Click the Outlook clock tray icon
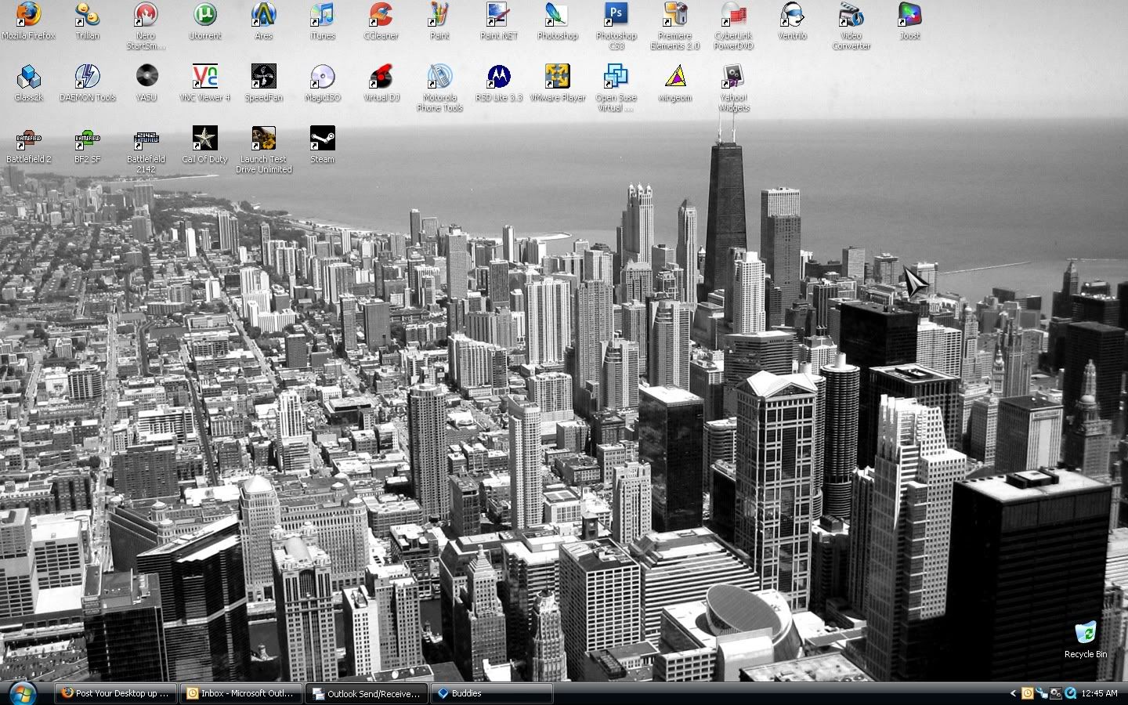 [1027, 693]
